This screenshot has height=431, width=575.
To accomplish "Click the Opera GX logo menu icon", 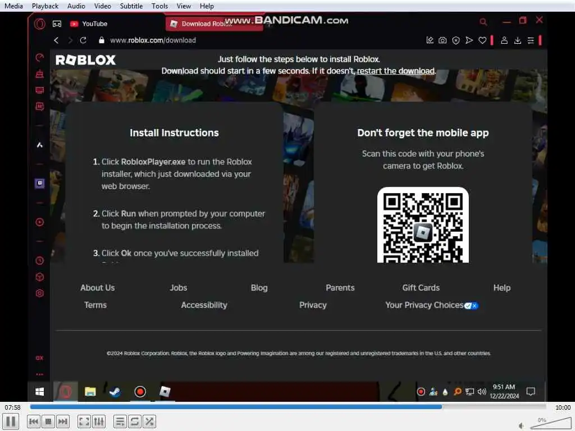I will (40, 24).
